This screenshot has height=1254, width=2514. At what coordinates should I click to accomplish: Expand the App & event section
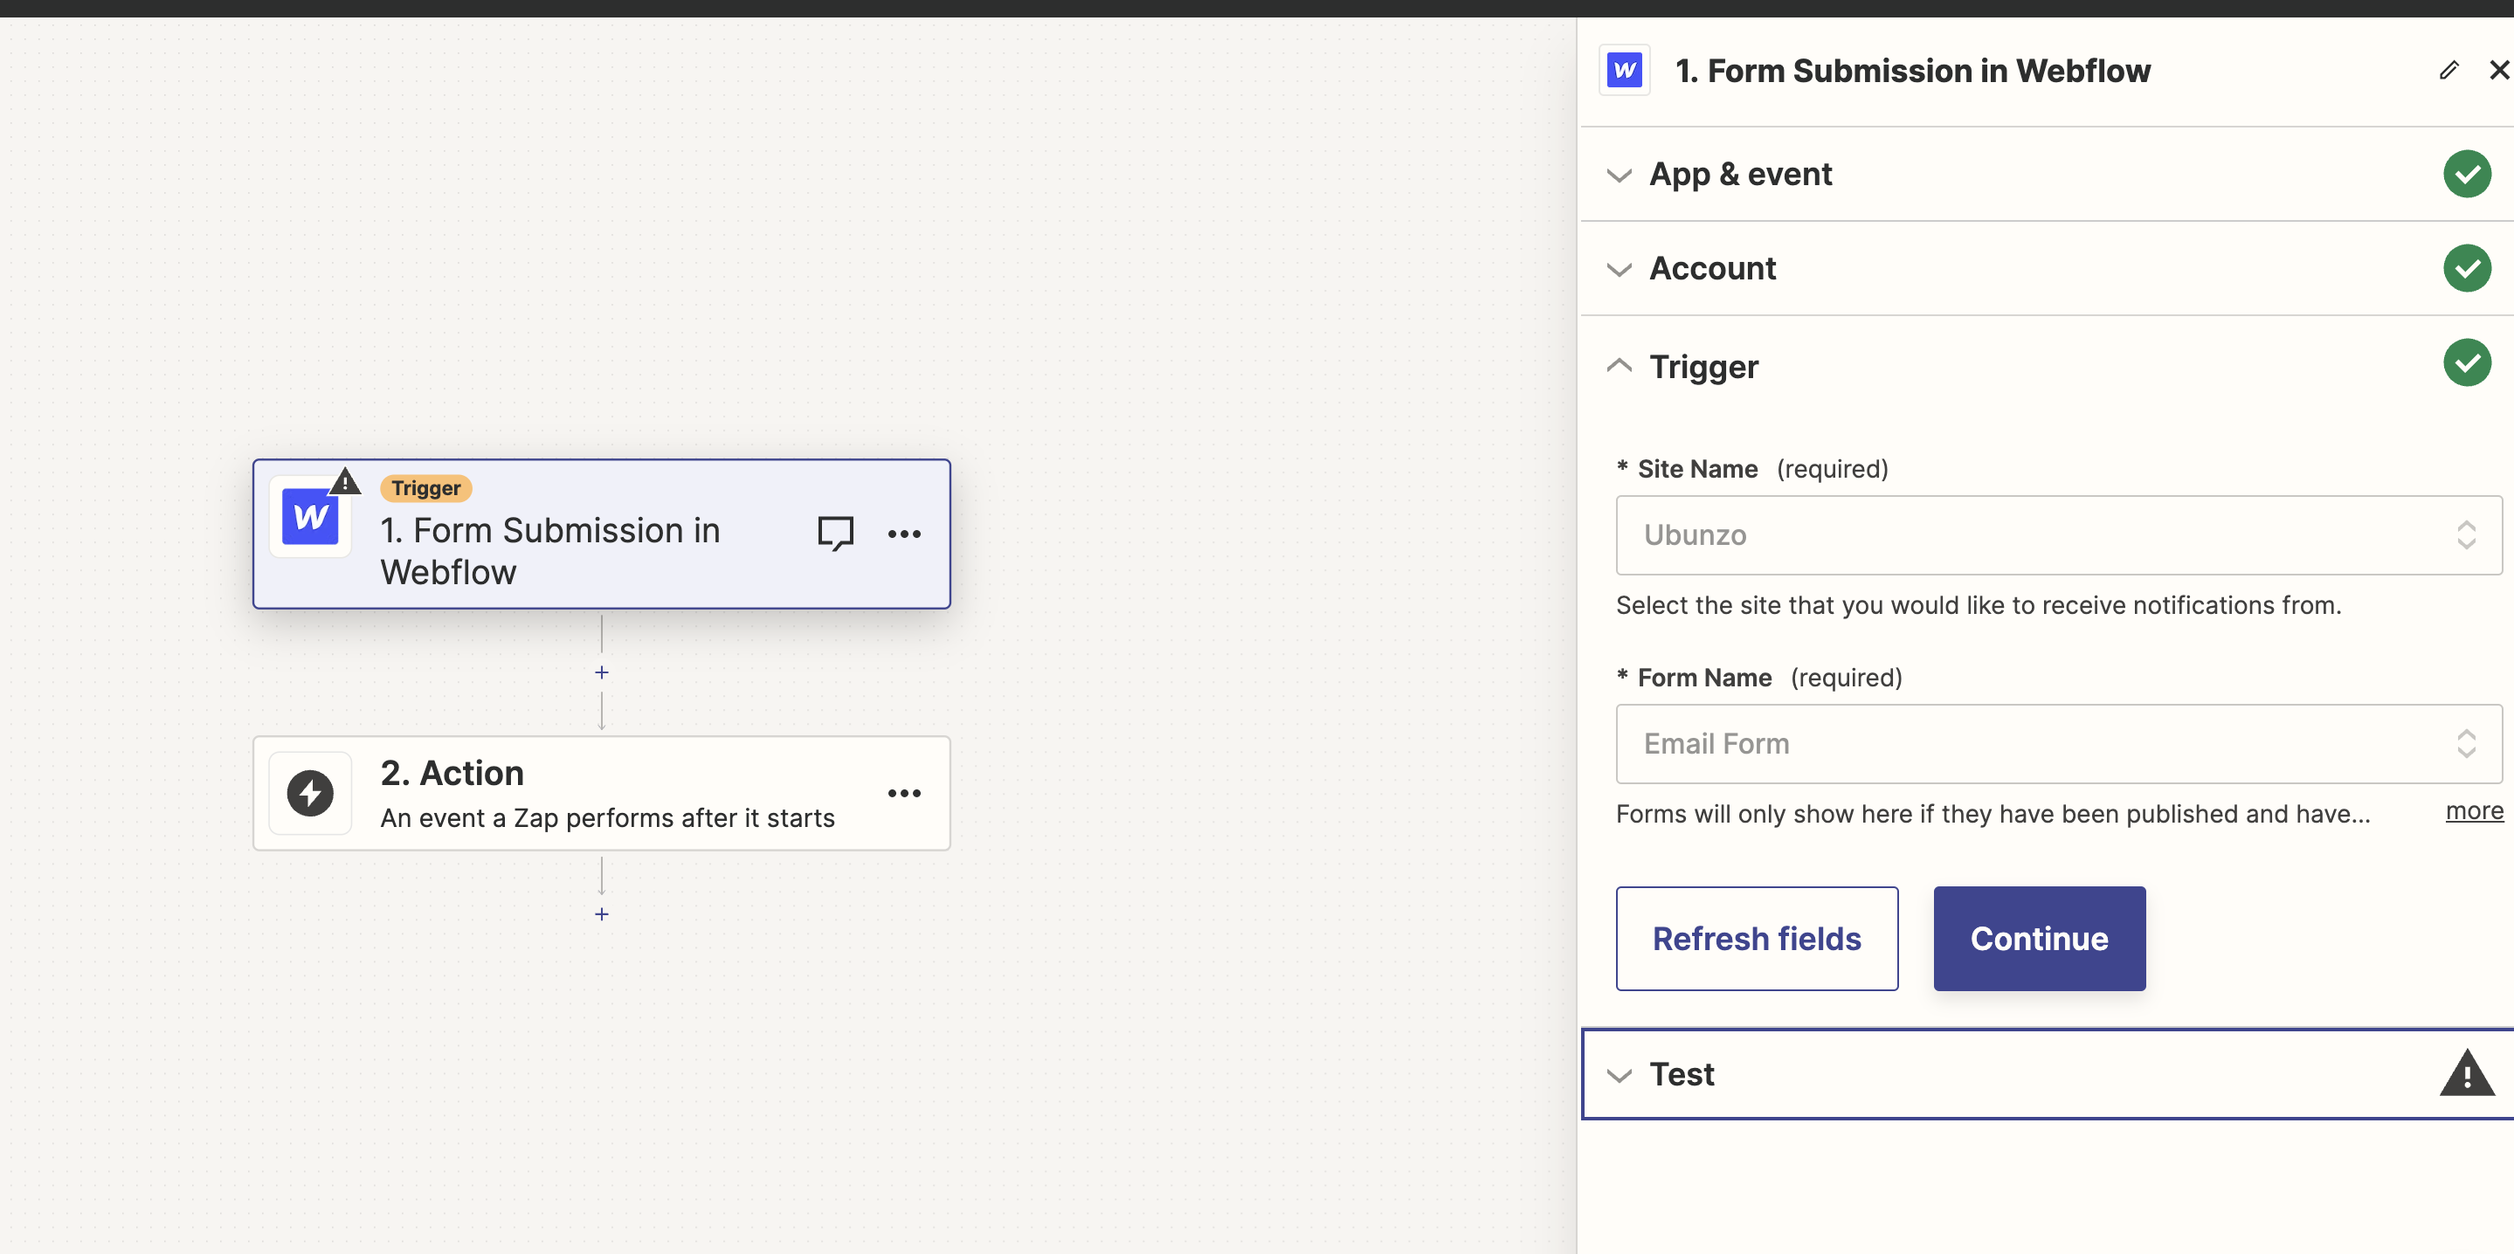(x=2047, y=175)
